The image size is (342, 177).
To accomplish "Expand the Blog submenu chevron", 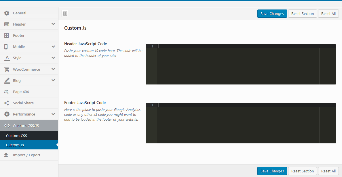I will coord(53,80).
